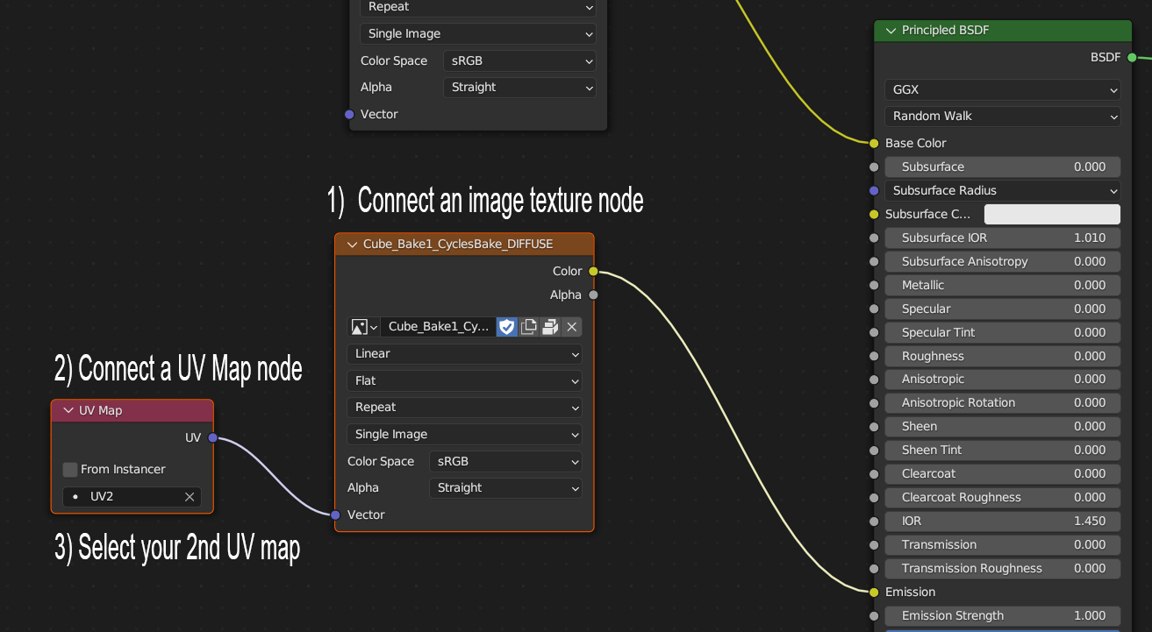Click the Anisotropic Rotation value slider
This screenshot has width=1152, height=632.
coord(1003,403)
